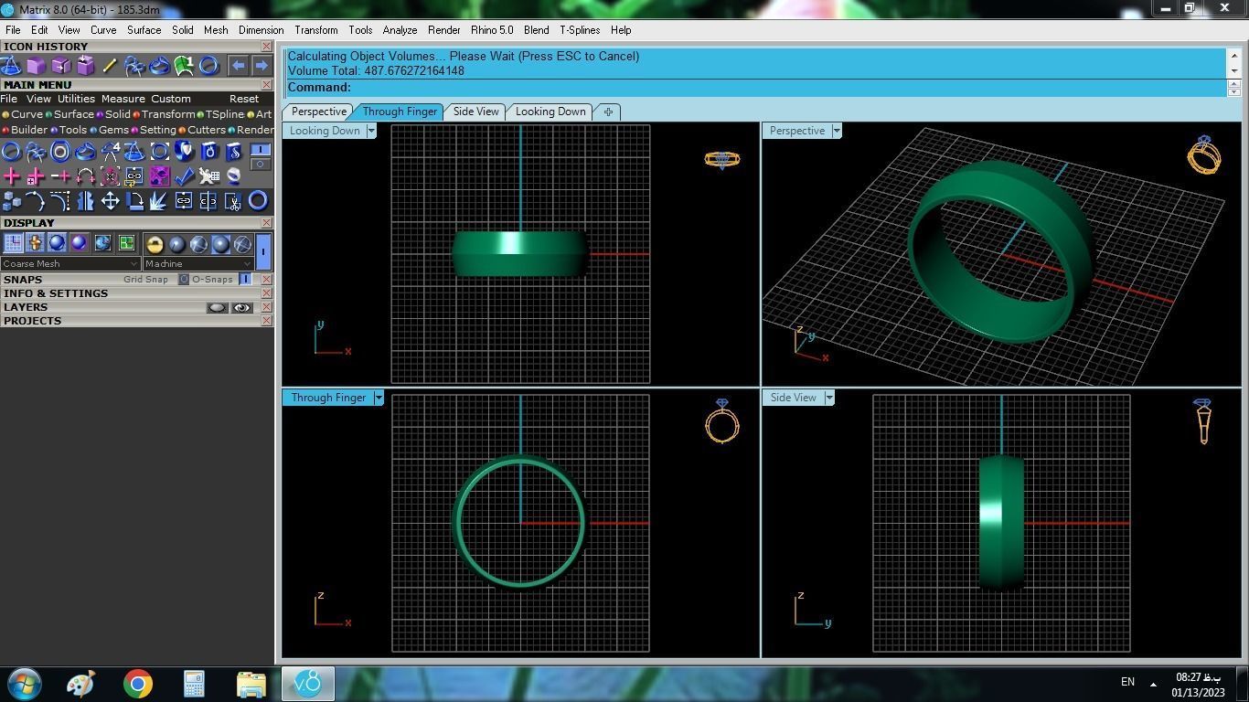Viewport: 1249px width, 702px height.
Task: Toggle the grid axes display icon
Action: pos(13,242)
